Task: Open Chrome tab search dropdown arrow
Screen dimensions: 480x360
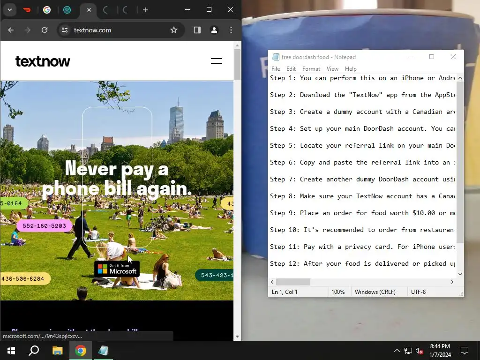Action: coord(10,10)
